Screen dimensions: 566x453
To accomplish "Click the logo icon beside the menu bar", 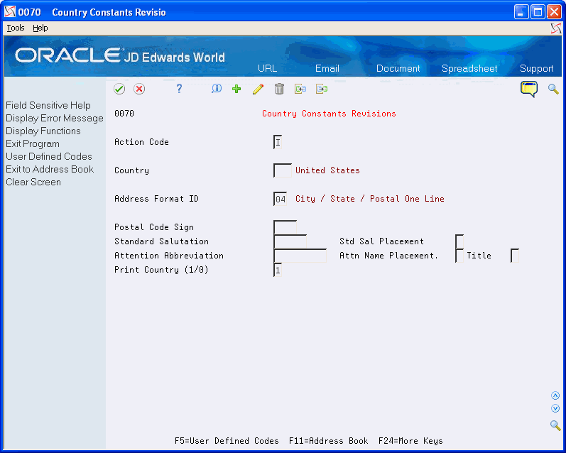I will (x=556, y=28).
